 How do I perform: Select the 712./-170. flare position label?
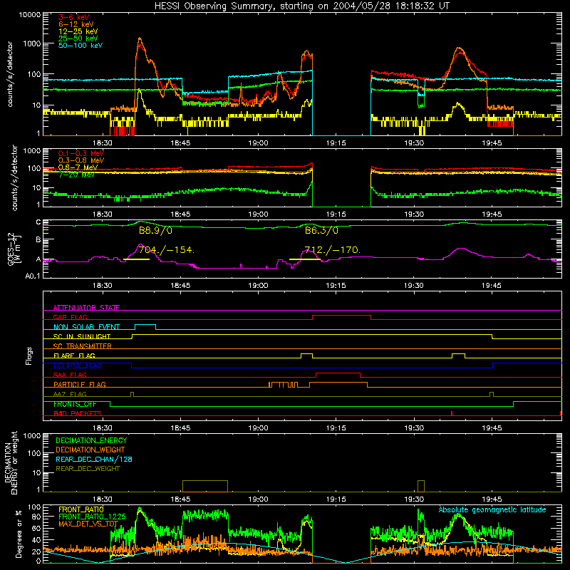pyautogui.click(x=332, y=250)
